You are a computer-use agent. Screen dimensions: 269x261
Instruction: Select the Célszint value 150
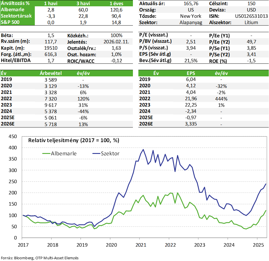[251, 3]
